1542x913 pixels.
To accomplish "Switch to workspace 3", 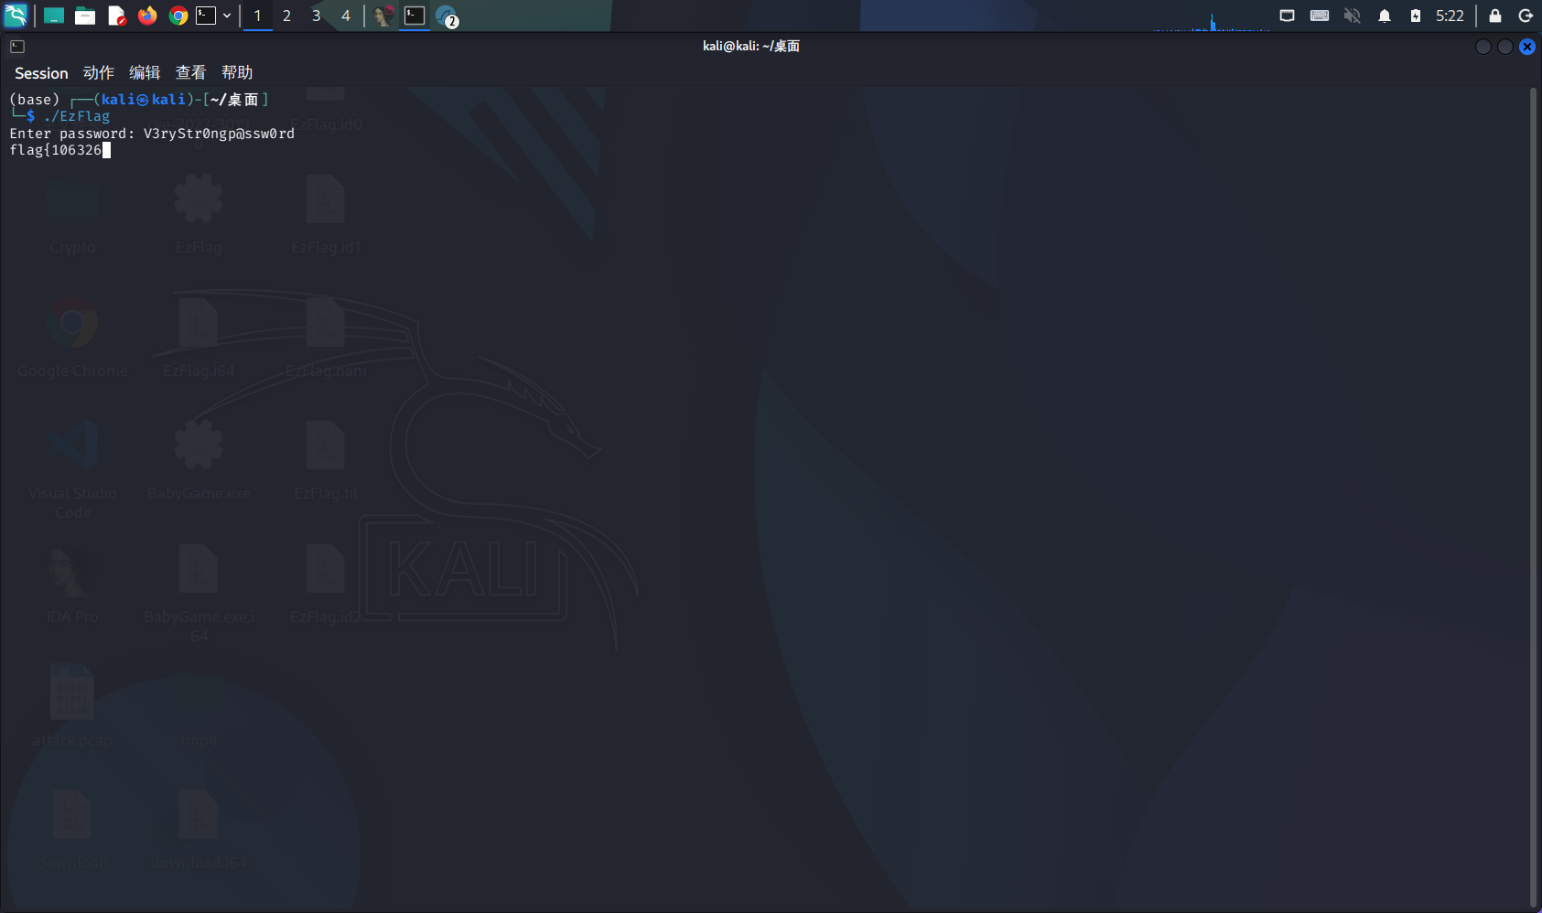I will 316,16.
